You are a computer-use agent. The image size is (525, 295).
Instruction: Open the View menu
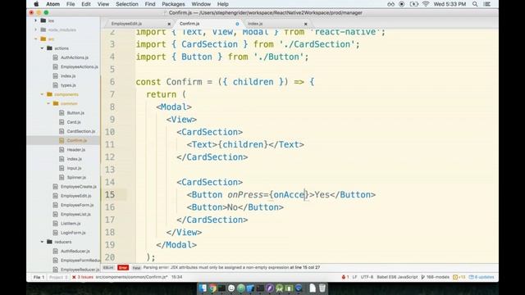[x=103, y=4]
